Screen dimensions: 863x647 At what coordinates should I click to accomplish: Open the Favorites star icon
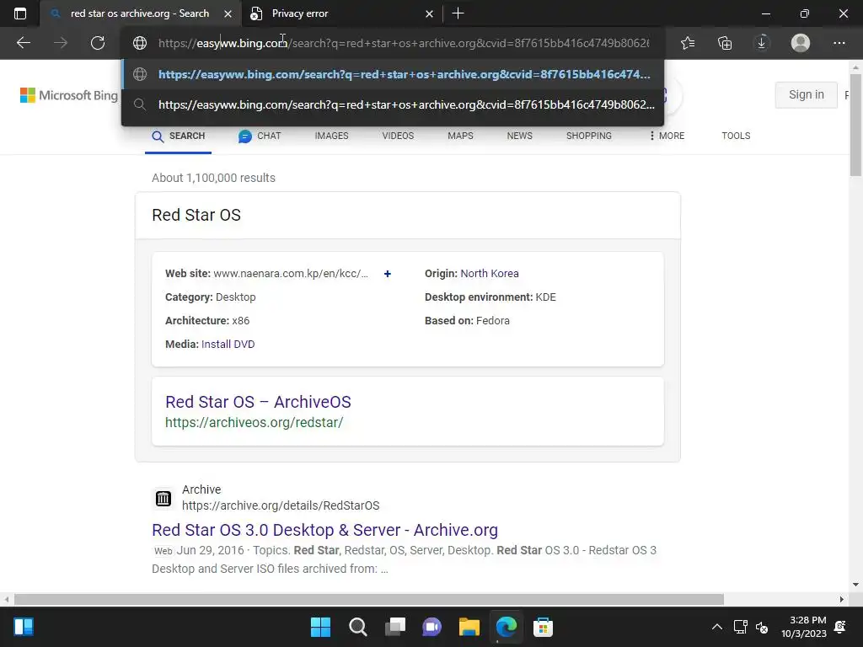(688, 43)
